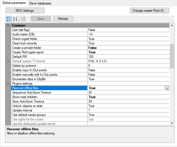Open MOS Settings
Viewport: 177px width, 147px height.
tap(25, 11)
